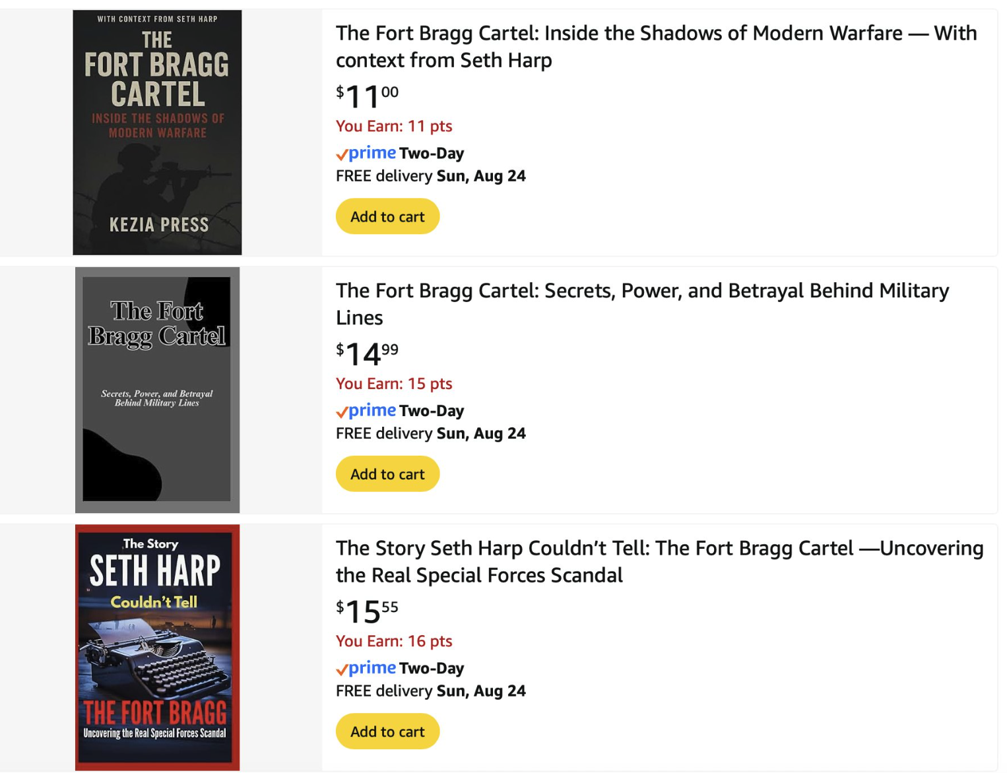Open the "Secrets, Power, and Betrayal" book title
This screenshot has width=1007, height=773.
tap(642, 303)
